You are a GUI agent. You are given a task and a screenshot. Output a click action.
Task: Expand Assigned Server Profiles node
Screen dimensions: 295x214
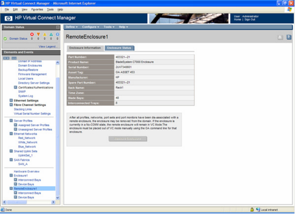pyautogui.click(x=16, y=125)
